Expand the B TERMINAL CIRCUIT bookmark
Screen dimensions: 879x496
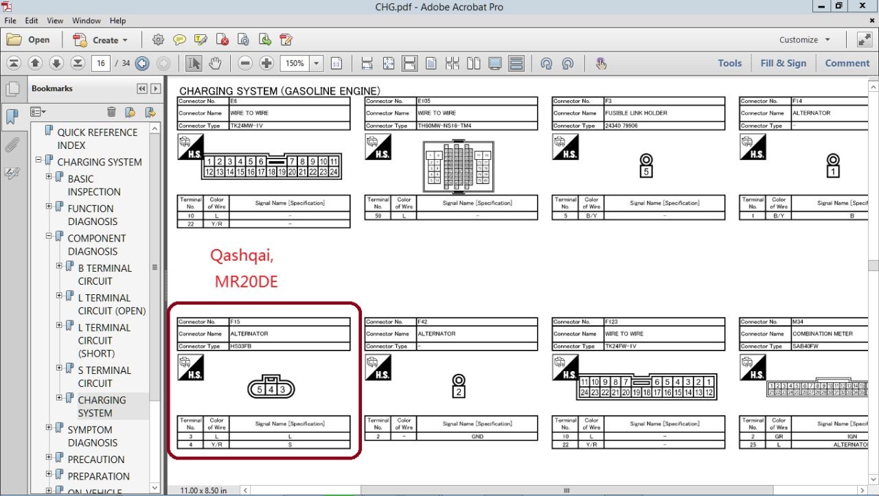point(59,266)
